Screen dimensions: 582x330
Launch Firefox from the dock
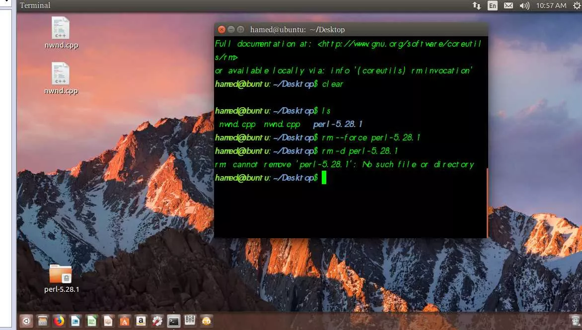(x=59, y=321)
